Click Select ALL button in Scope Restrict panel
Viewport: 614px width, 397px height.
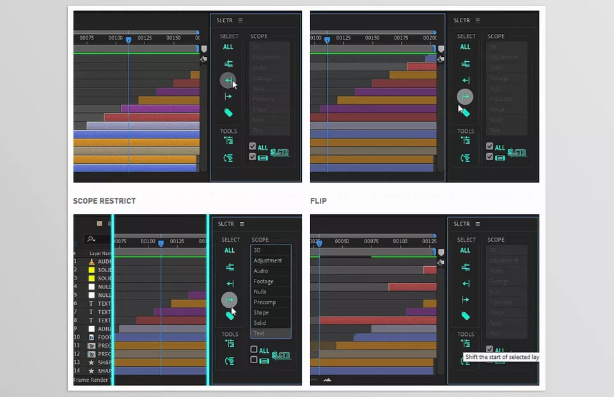pyautogui.click(x=230, y=250)
